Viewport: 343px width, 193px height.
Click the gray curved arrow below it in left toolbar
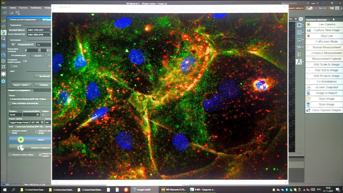point(3,26)
